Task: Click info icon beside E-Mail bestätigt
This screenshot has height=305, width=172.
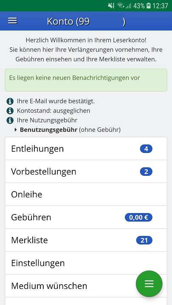Action: coord(10,101)
